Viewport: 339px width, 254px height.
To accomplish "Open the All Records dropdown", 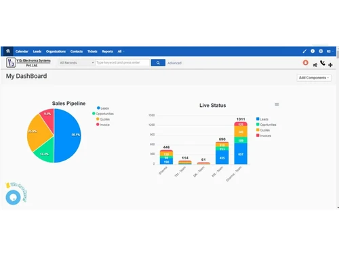I will pos(77,63).
